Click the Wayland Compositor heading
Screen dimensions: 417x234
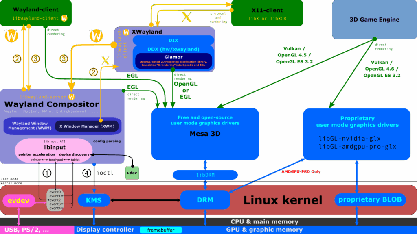click(52, 104)
